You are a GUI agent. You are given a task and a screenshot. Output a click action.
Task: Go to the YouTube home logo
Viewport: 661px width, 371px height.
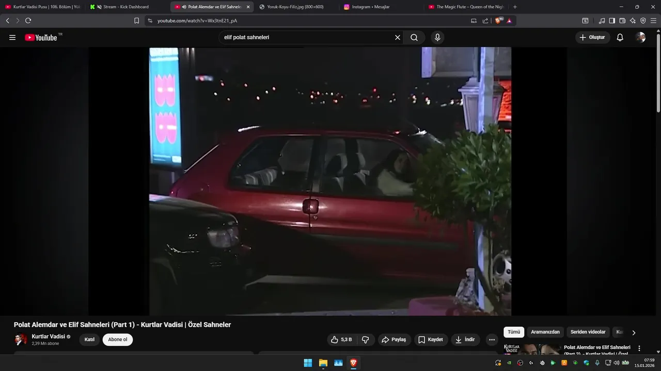point(41,38)
